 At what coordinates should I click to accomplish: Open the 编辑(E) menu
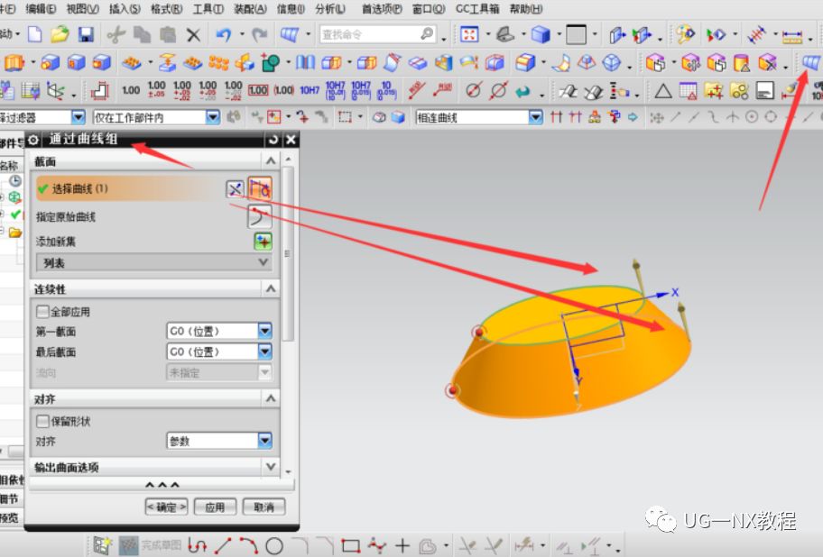point(41,8)
